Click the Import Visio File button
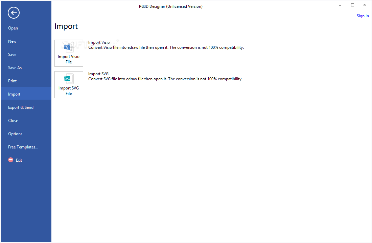 [69, 53]
